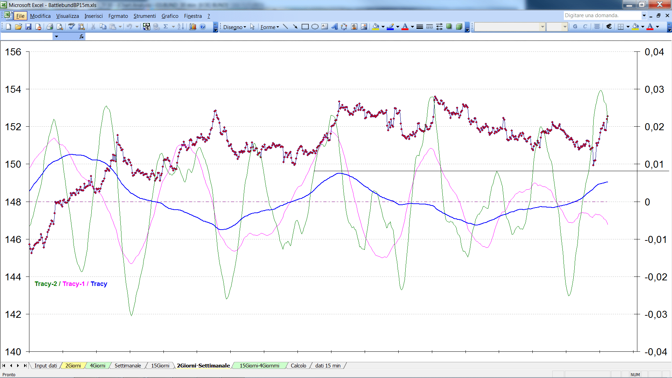This screenshot has width=672, height=378.
Task: Switch to the Input dati sheet tab
Action: tap(45, 366)
